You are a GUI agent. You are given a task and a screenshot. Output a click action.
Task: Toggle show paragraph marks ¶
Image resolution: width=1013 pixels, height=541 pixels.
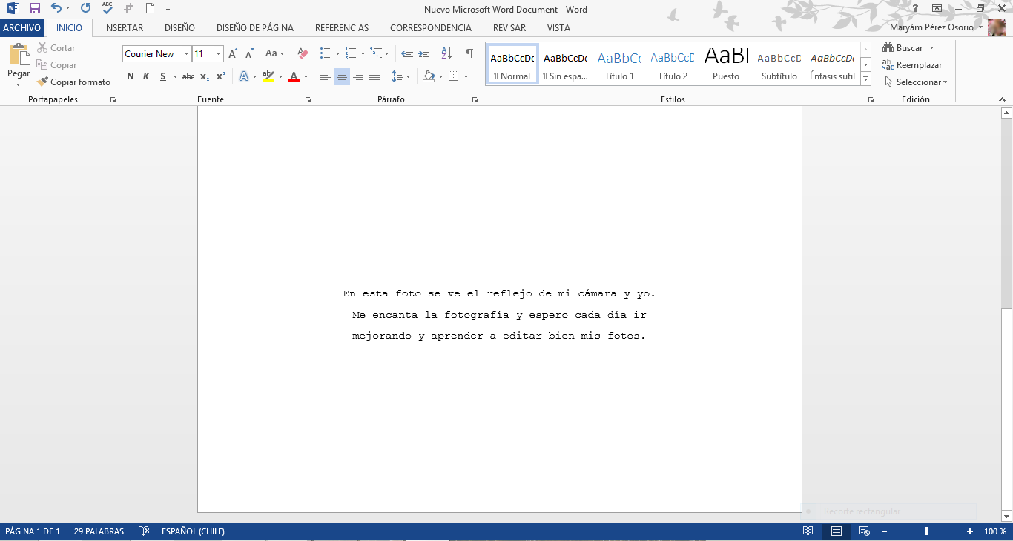click(x=469, y=53)
